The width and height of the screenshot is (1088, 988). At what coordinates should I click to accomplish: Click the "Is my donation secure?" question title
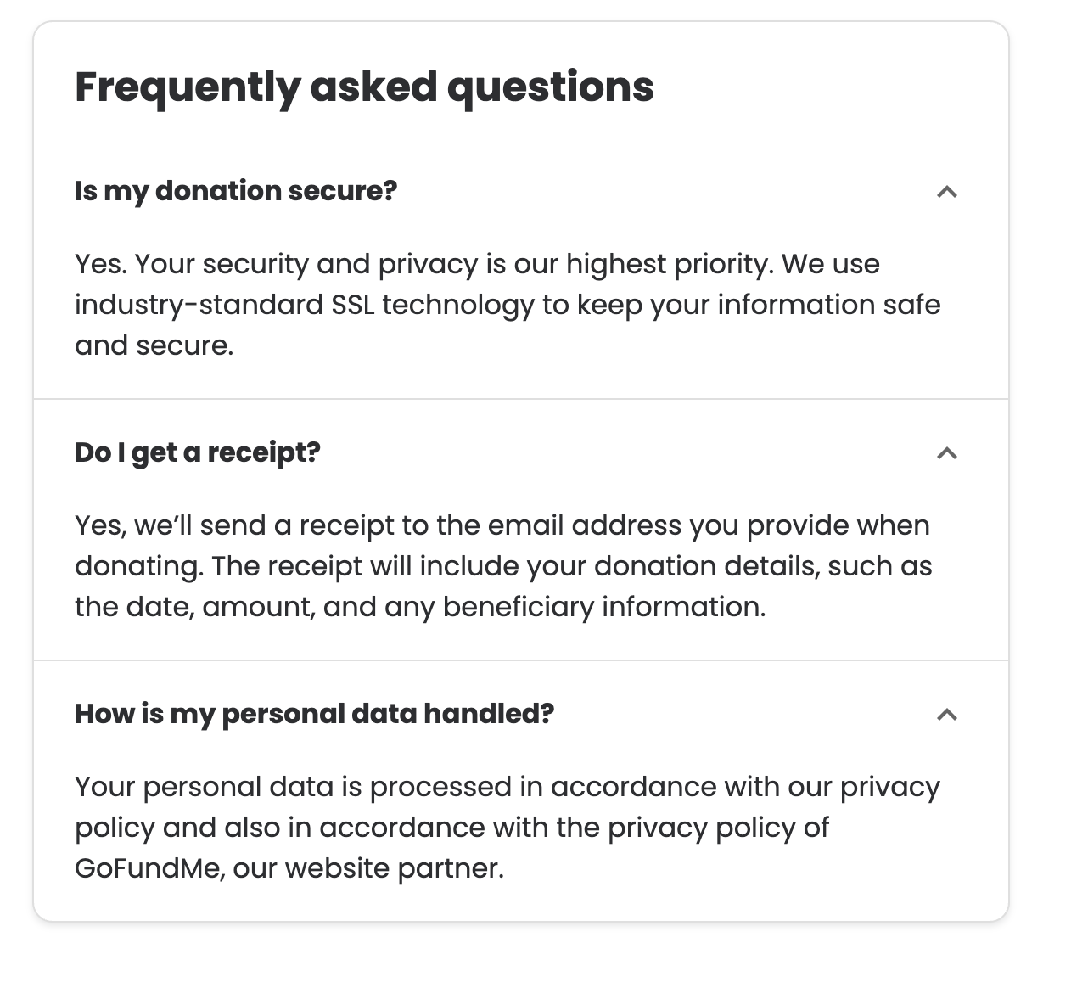tap(236, 191)
